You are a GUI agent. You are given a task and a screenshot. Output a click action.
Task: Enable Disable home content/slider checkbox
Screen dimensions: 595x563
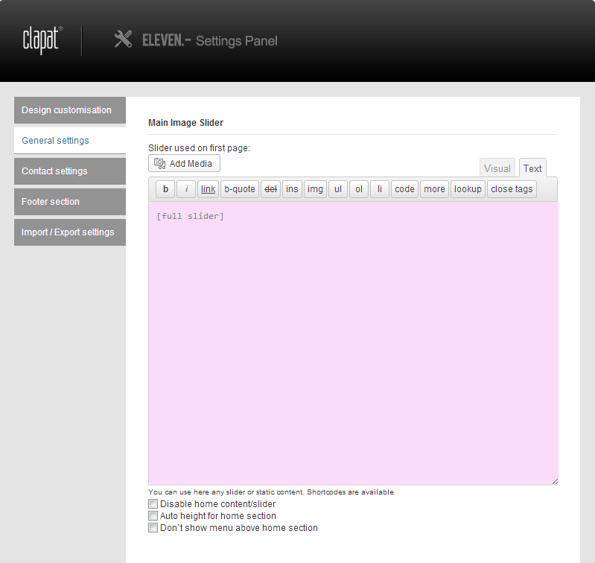(153, 504)
